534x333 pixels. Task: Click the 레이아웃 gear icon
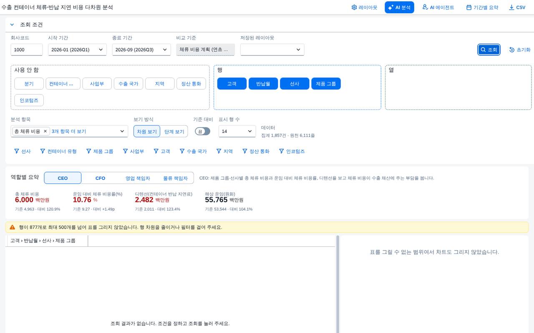[354, 7]
